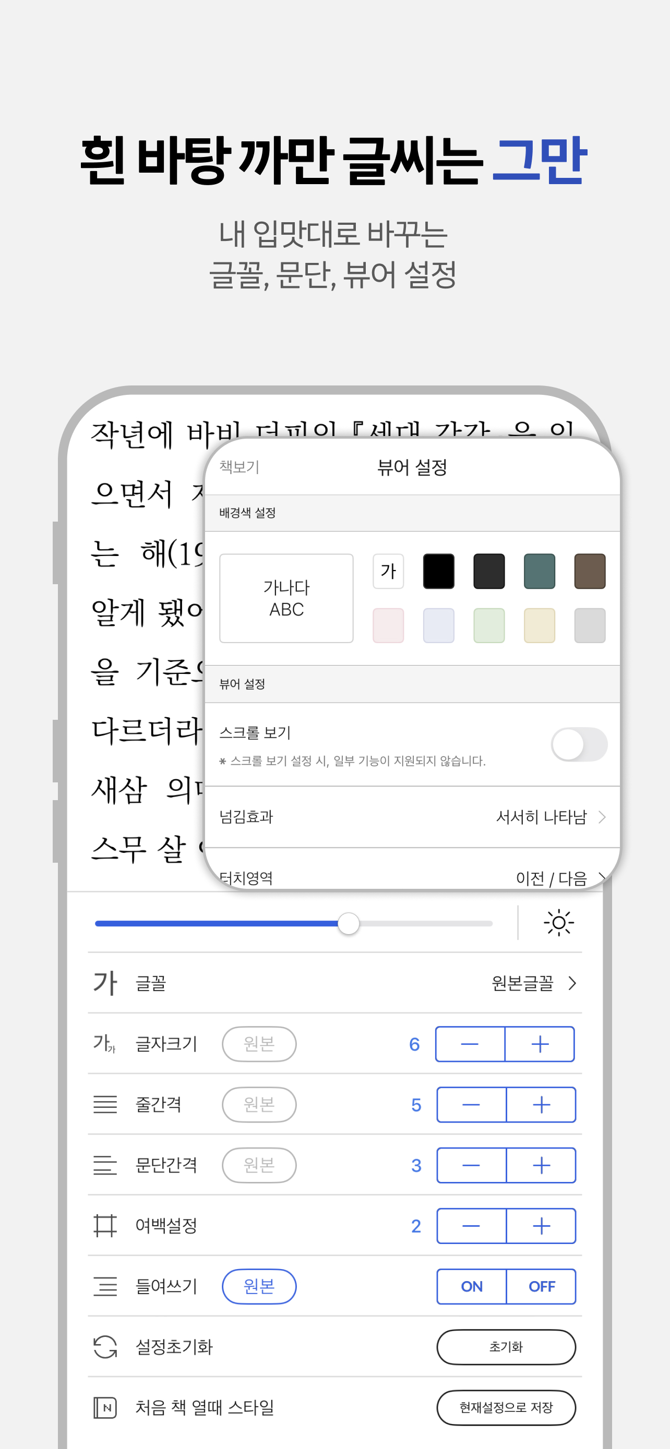This screenshot has height=1449, width=670.
Task: Decrease font size with minus button
Action: 470,1044
